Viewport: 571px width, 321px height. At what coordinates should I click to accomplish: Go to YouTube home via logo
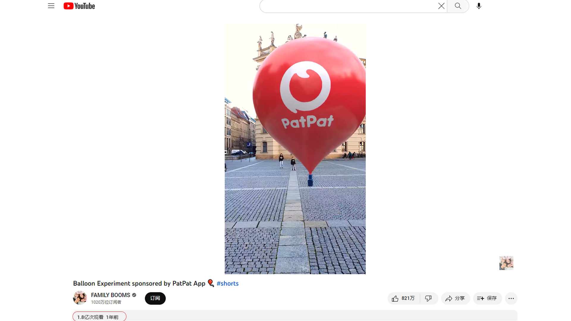coord(79,6)
